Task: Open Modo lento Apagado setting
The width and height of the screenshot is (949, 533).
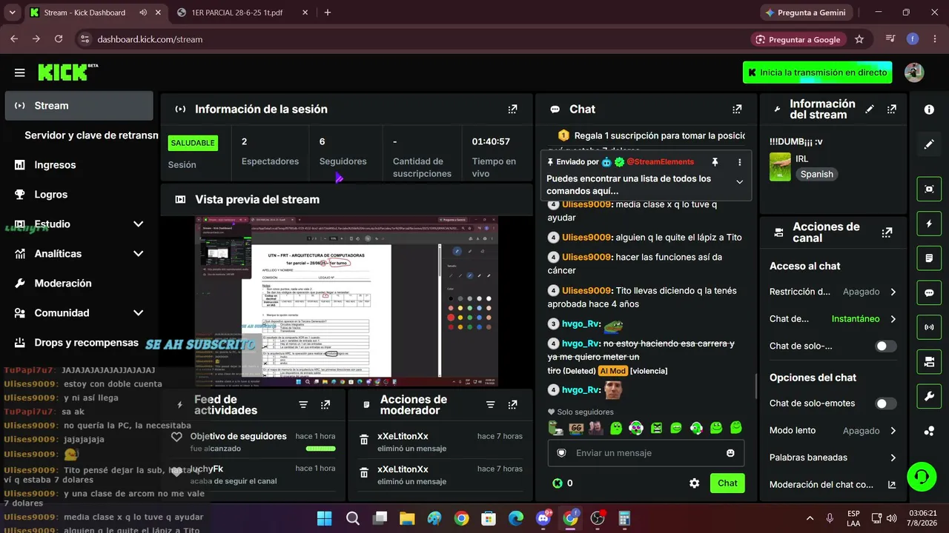Action: tap(833, 430)
